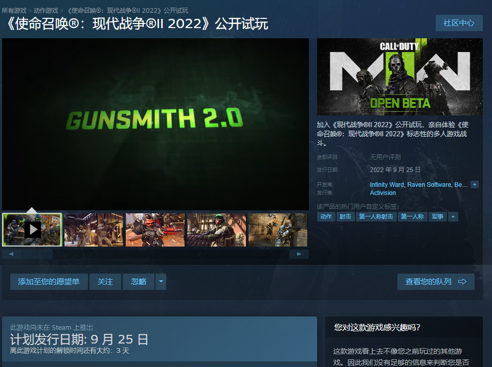Select the thumbnail with green-beret soldier
492x367 pixels.
pyautogui.click(x=216, y=230)
